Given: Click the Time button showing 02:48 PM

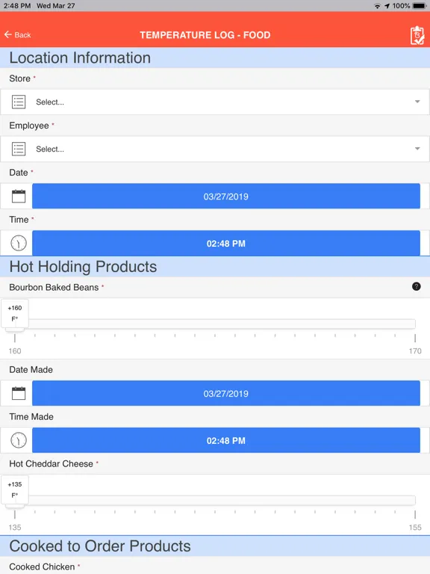Looking at the screenshot, I should (226, 244).
